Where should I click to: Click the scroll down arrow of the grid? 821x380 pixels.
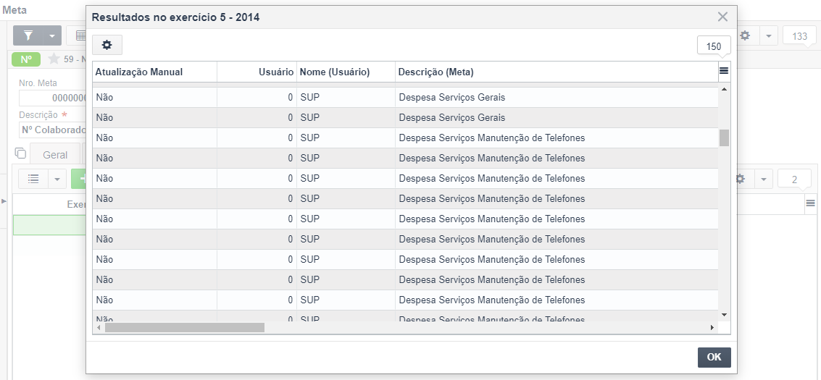tap(724, 315)
